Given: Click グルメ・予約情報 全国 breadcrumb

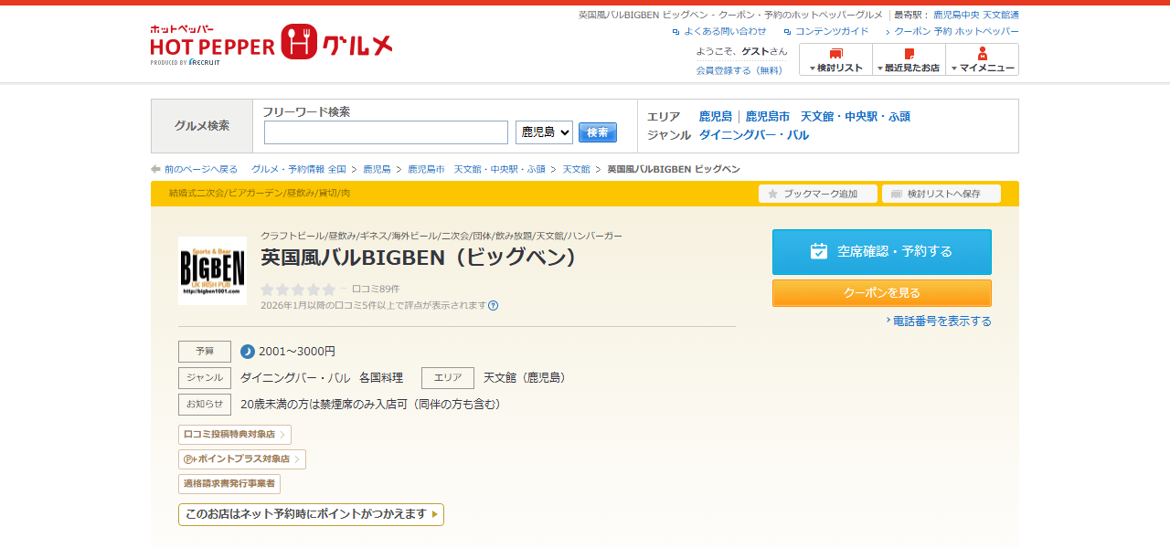Looking at the screenshot, I should click(299, 169).
